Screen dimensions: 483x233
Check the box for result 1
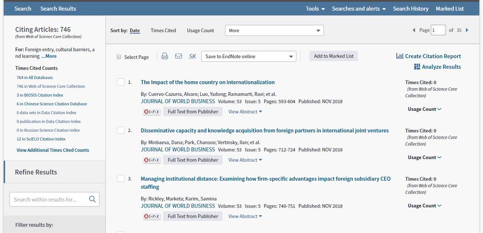tap(121, 82)
